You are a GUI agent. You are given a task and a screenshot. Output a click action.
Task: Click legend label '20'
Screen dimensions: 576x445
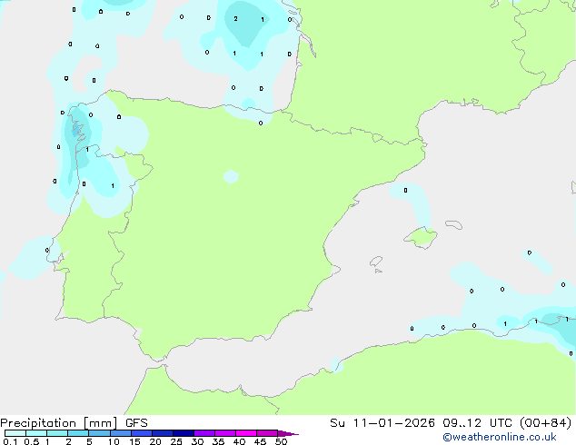(155, 441)
